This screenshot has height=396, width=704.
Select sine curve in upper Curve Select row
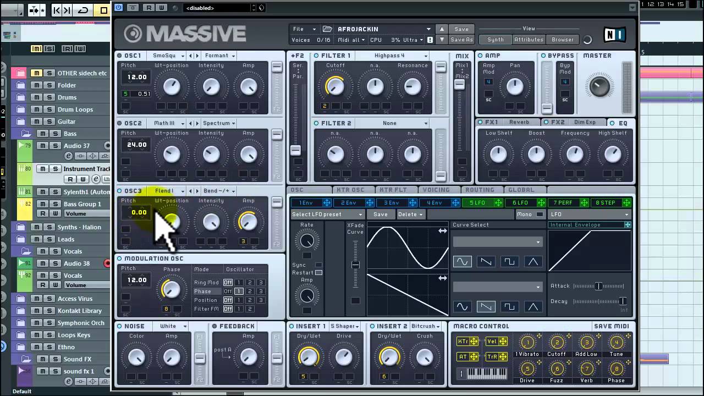click(462, 262)
